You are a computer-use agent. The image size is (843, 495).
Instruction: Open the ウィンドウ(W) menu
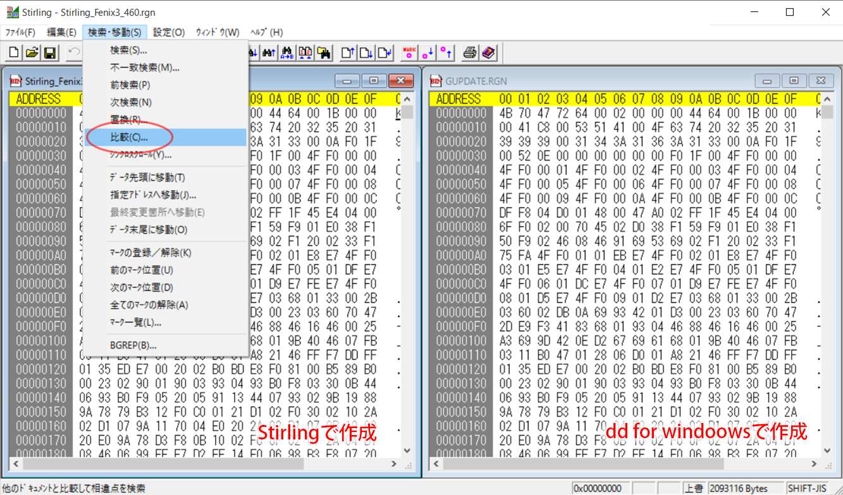pyautogui.click(x=218, y=32)
